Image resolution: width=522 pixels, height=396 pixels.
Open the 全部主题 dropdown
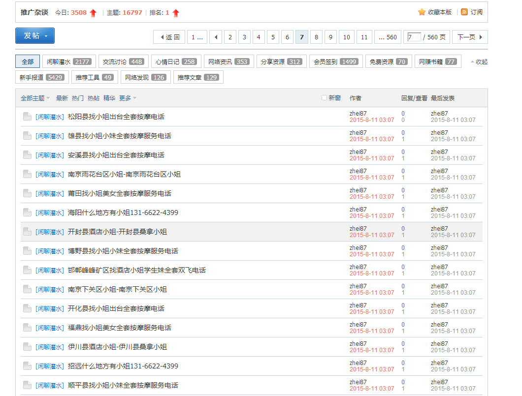point(35,98)
